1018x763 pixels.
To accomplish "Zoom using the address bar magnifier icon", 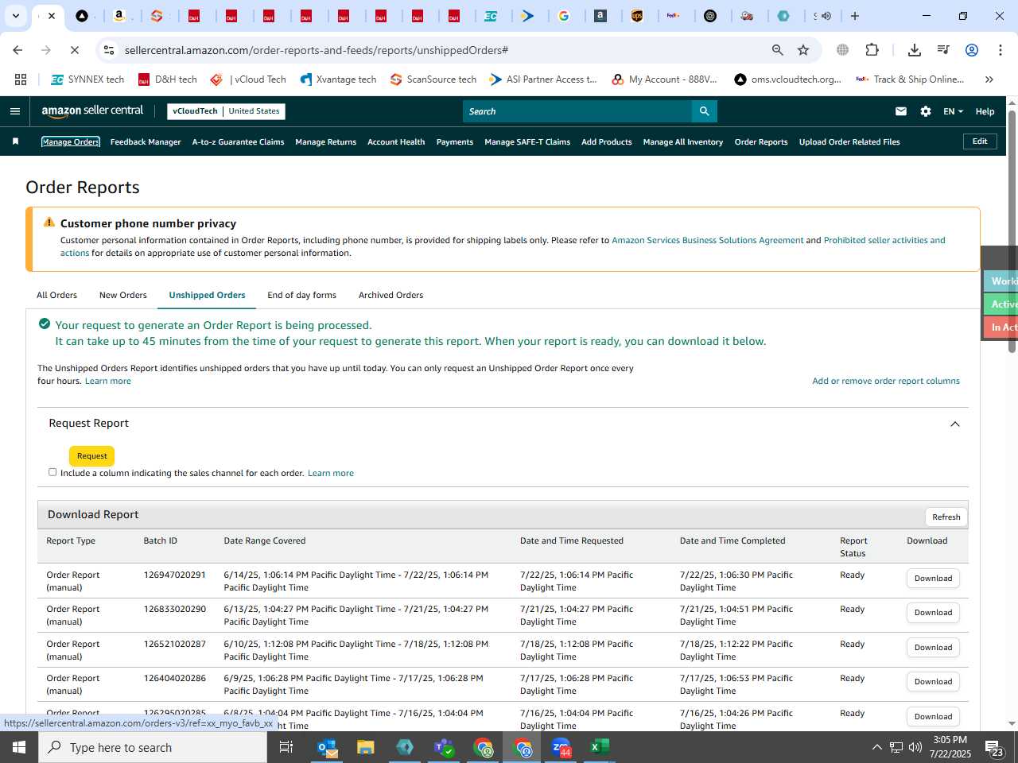I will 778,50.
